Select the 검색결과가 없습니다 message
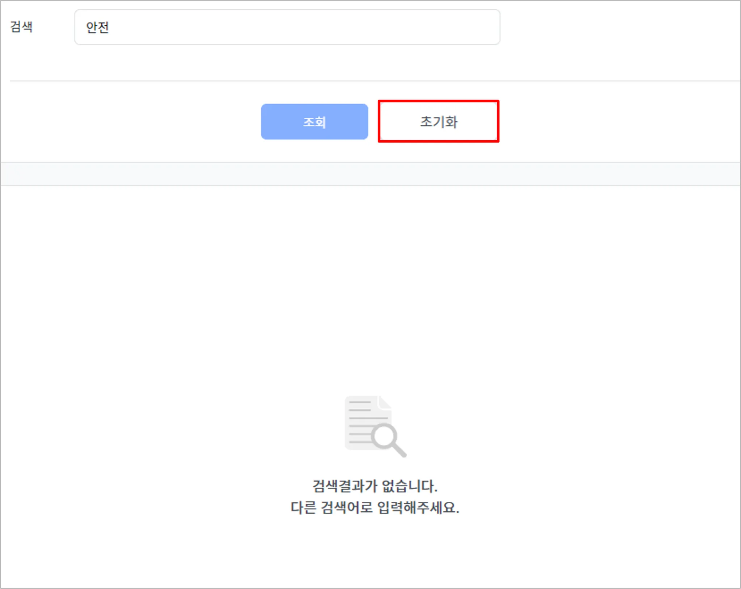 pos(375,486)
